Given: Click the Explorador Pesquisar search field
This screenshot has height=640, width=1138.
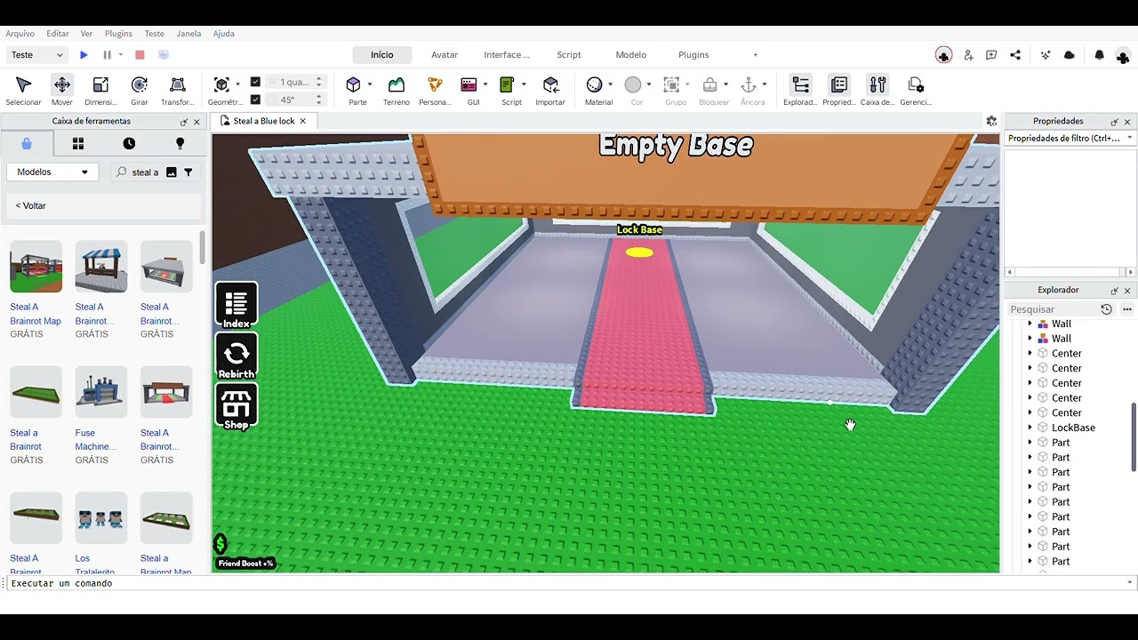Looking at the screenshot, I should [1052, 309].
